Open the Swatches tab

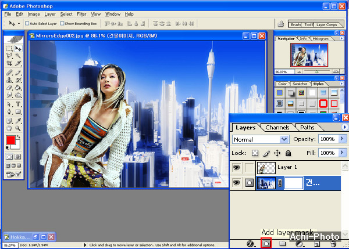tap(300, 84)
